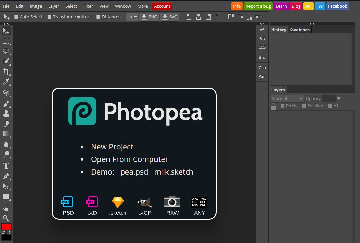Enable the Auto-Select checkbox
360x243 pixels.
click(x=16, y=17)
